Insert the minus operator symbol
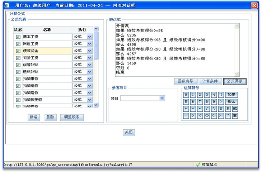Image resolution: width=262 pixels, height=173 pixels. 193,109
